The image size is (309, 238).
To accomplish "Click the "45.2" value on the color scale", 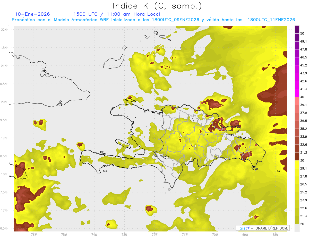I will point(303,65).
